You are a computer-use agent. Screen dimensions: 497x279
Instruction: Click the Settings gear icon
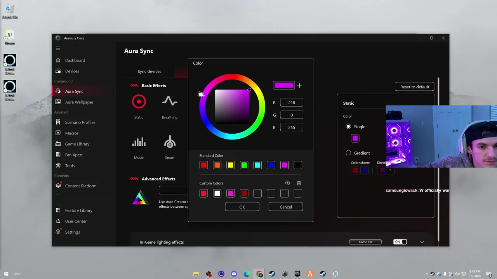pos(58,232)
